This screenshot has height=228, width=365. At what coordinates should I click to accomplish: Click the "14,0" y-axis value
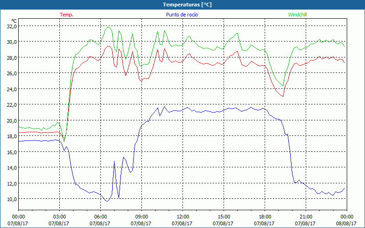pos(12,167)
